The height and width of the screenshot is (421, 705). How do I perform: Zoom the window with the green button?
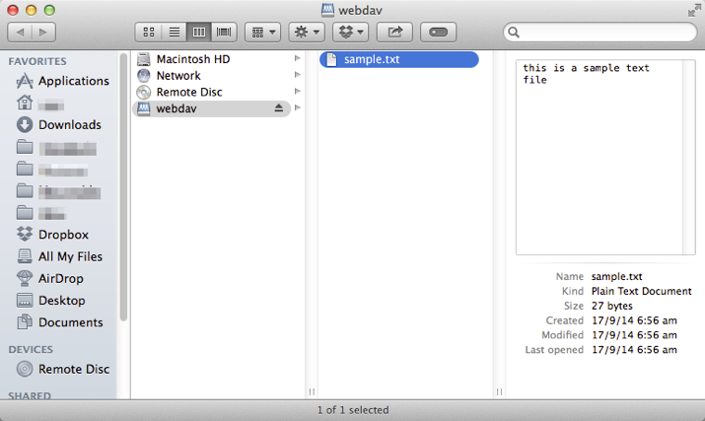click(49, 10)
